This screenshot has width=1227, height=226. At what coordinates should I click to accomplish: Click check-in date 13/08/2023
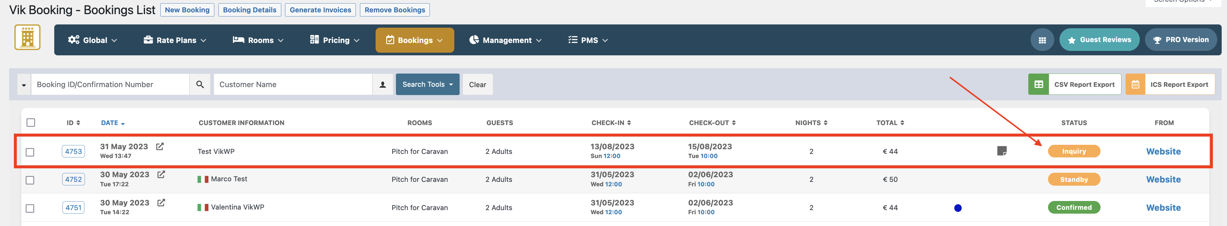click(x=612, y=147)
